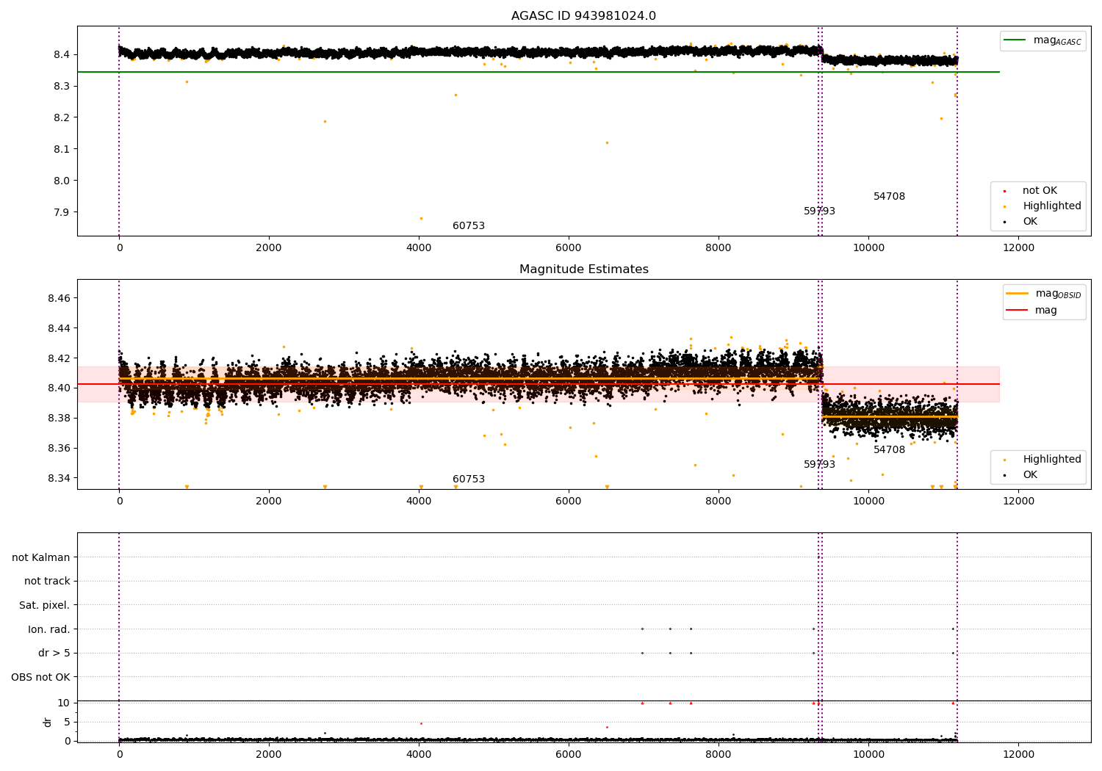The height and width of the screenshot is (771, 1102).
Task: Select 'OK' legend entry in middle plot
Action: point(1030,475)
